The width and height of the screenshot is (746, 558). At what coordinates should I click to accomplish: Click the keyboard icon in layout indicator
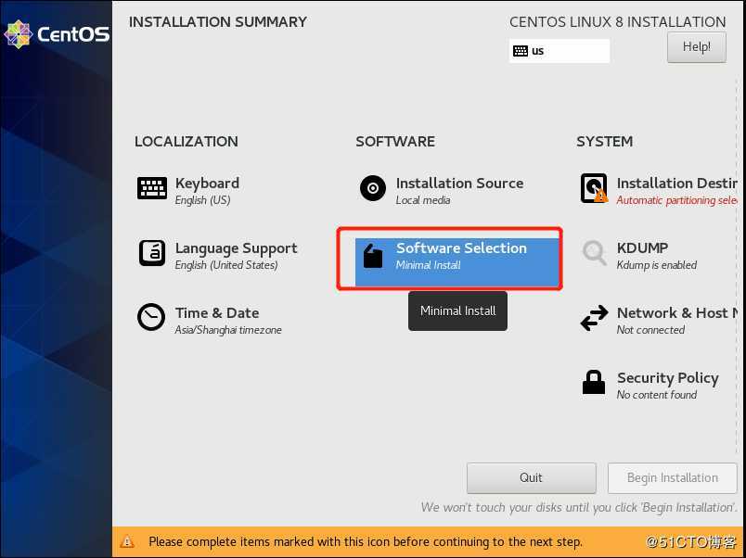[521, 51]
